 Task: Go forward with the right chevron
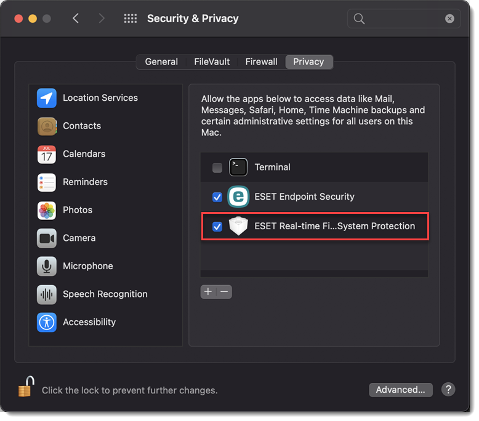(x=102, y=18)
